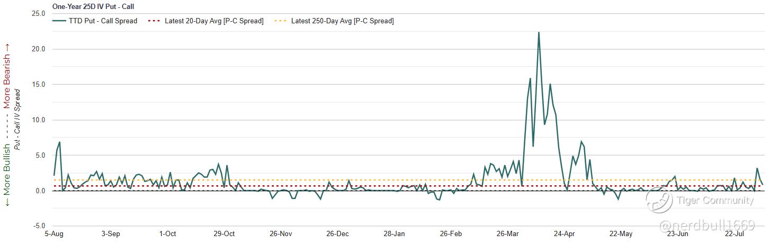Click the Put - Call IV Spread axis title
This screenshot has height=243, width=770.
pos(17,120)
